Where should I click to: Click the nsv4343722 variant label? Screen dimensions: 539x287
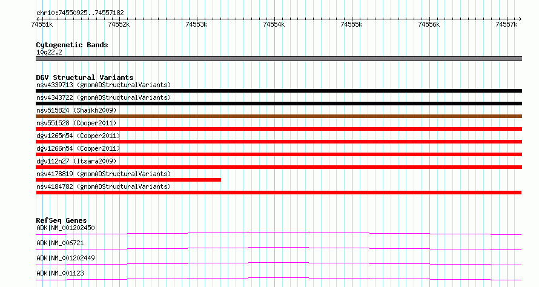(x=104, y=97)
